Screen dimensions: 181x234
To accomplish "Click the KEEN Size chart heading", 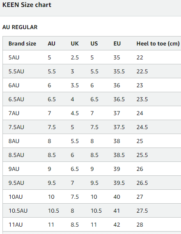I will pyautogui.click(x=27, y=5).
